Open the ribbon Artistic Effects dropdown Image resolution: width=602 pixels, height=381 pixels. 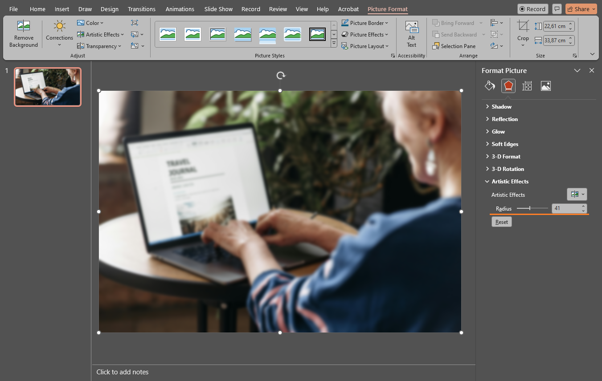point(100,34)
